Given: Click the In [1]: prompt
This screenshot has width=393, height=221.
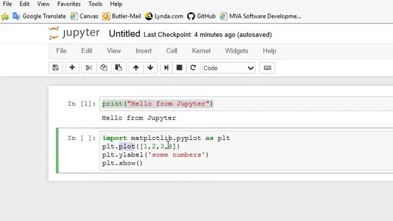Looking at the screenshot, I should pyautogui.click(x=82, y=104).
